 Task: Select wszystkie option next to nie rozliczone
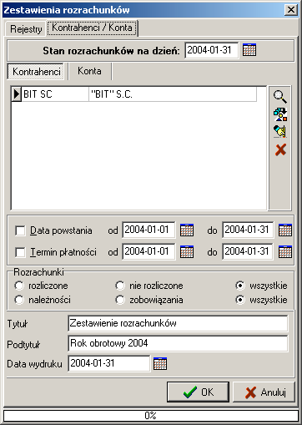pos(240,286)
